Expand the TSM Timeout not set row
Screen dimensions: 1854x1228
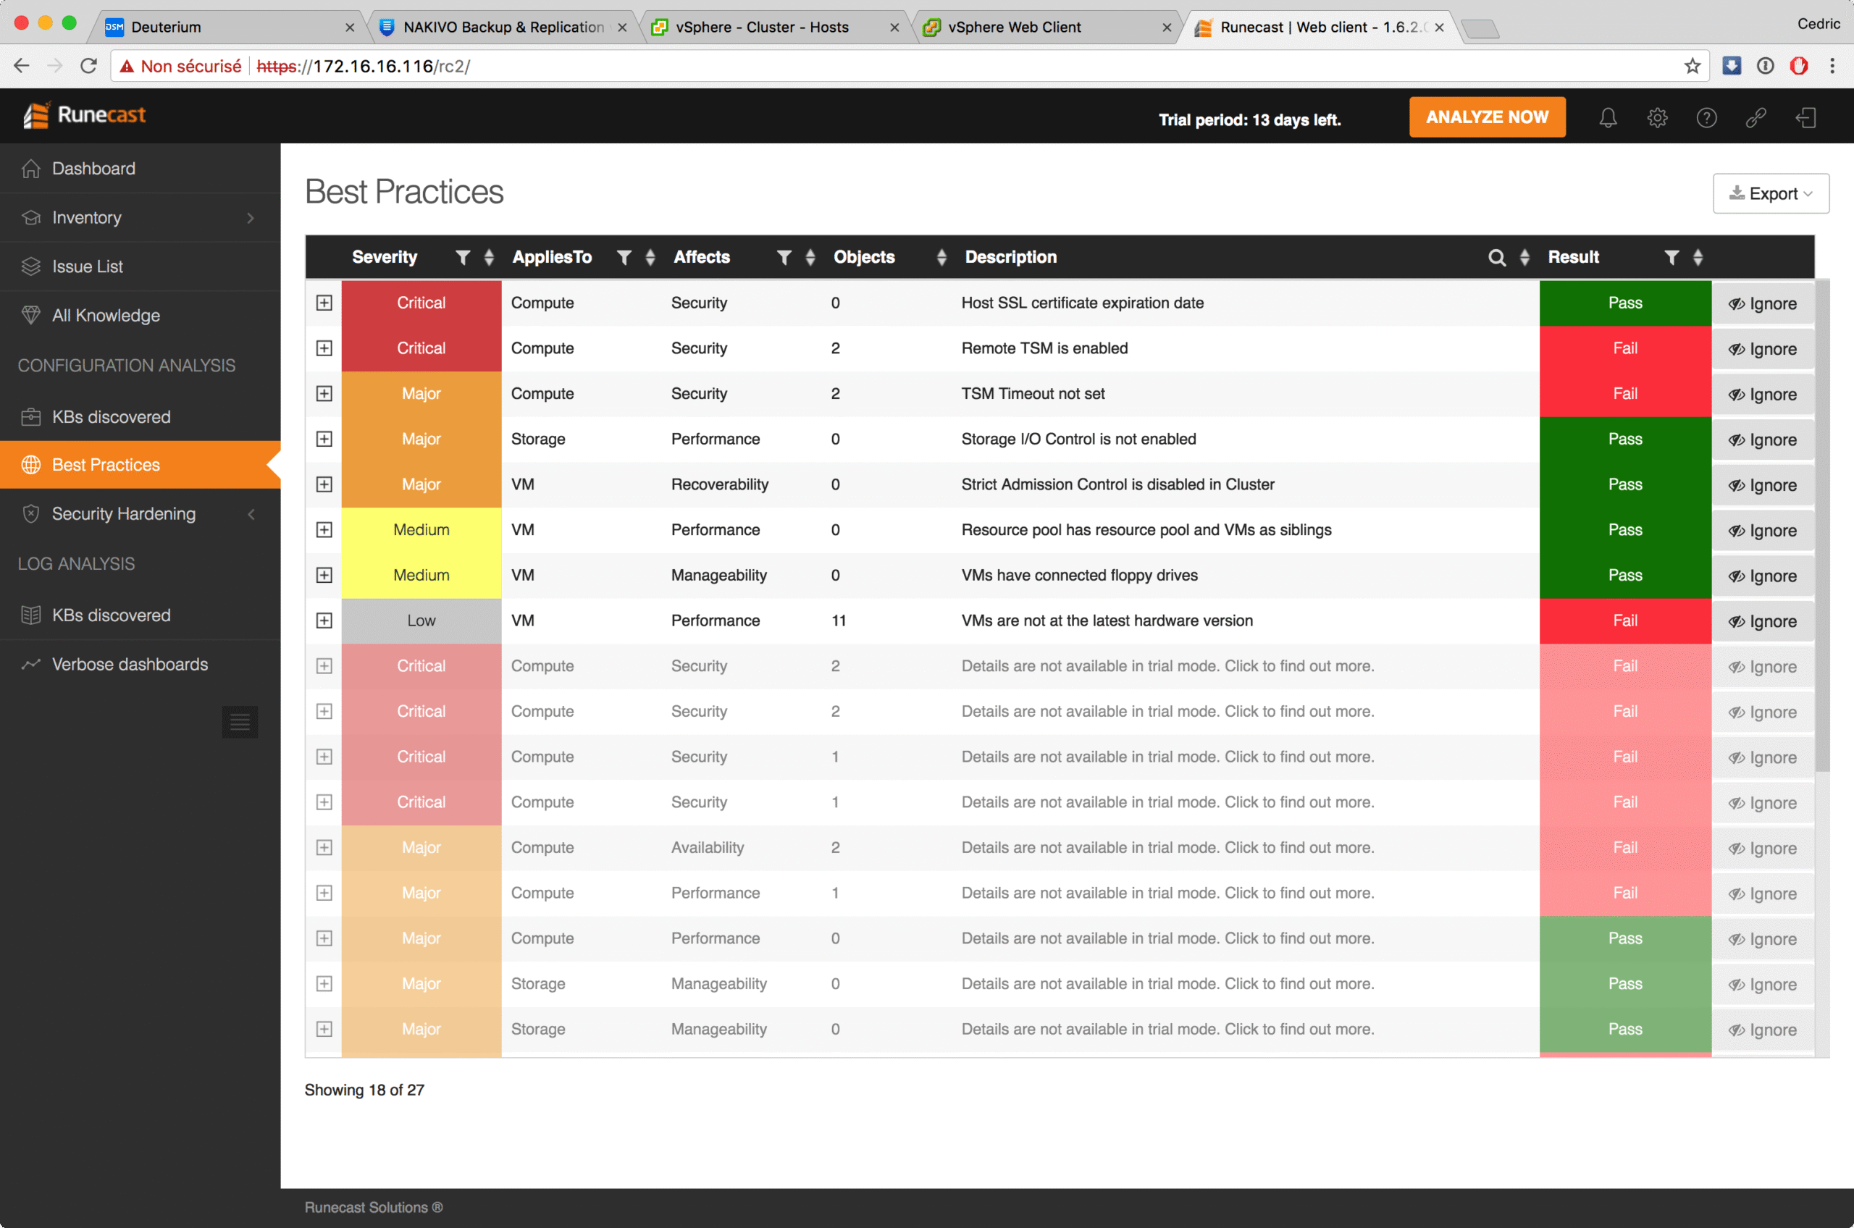coord(324,394)
